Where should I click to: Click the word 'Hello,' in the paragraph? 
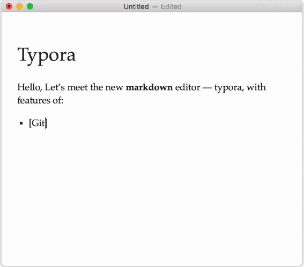[x=29, y=87]
